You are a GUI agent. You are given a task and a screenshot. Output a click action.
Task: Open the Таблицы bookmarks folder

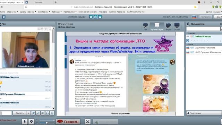(57, 12)
